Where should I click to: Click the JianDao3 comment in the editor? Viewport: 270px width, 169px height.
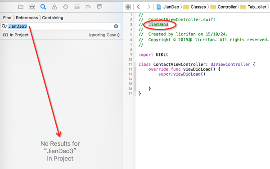pos(158,25)
